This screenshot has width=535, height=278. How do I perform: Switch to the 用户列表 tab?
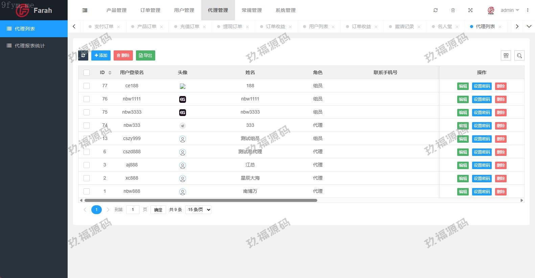318,26
